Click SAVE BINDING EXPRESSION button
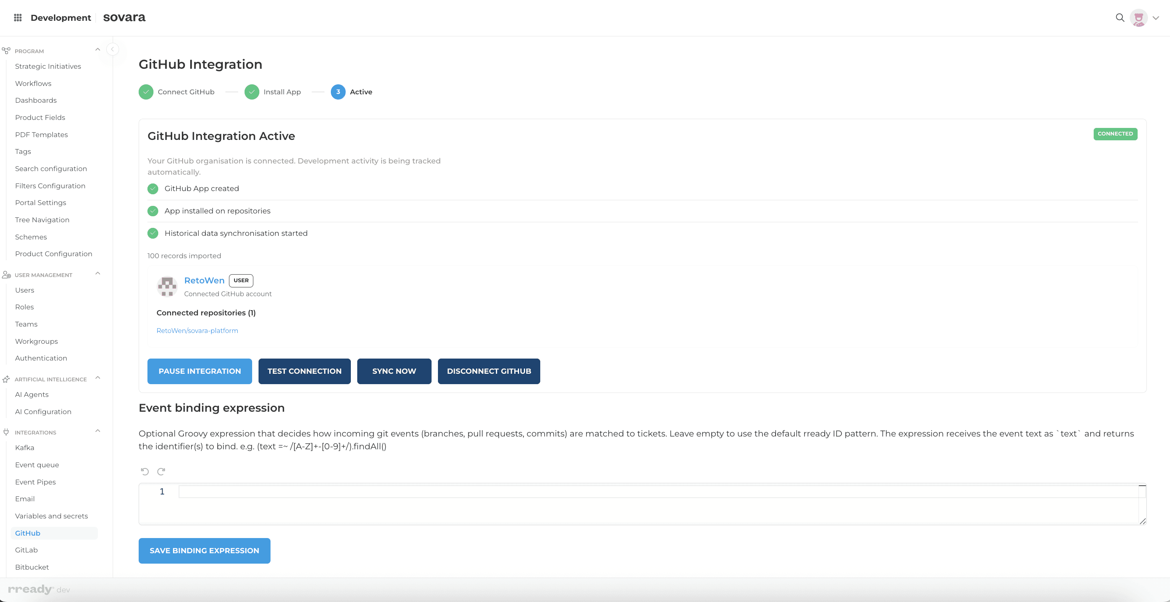 pyautogui.click(x=204, y=551)
